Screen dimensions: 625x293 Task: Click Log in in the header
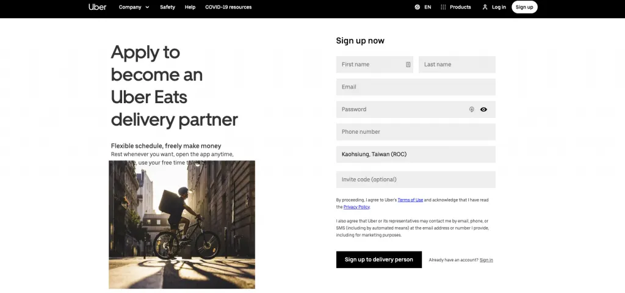[x=499, y=7]
